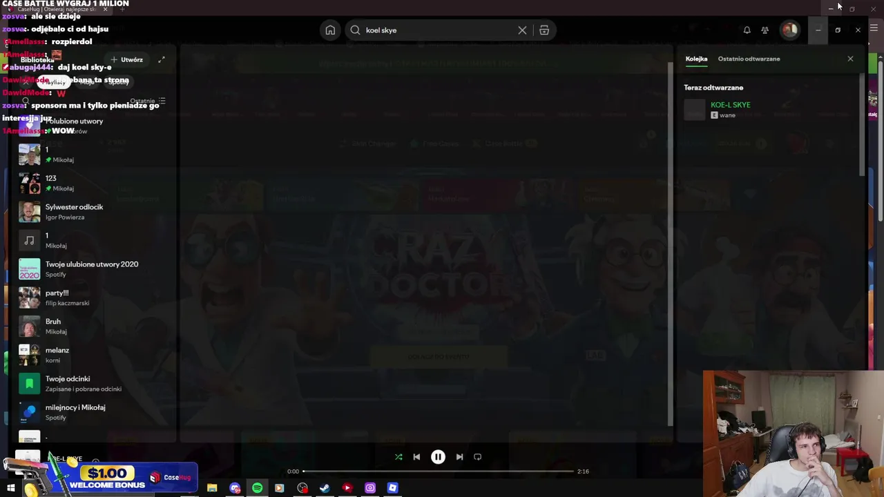The height and width of the screenshot is (497, 884).
Task: Open the Browse icon beside search bar
Action: point(544,30)
